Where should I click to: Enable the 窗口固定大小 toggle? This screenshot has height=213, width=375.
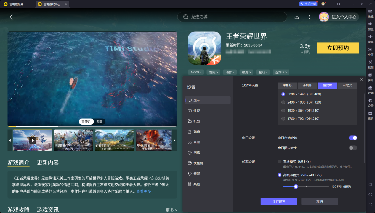[353, 148]
